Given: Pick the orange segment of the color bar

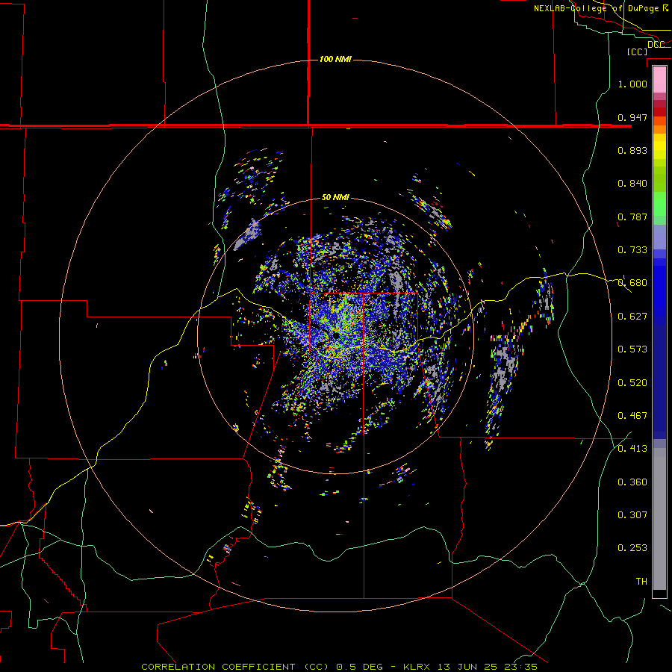Looking at the screenshot, I should pyautogui.click(x=659, y=128).
